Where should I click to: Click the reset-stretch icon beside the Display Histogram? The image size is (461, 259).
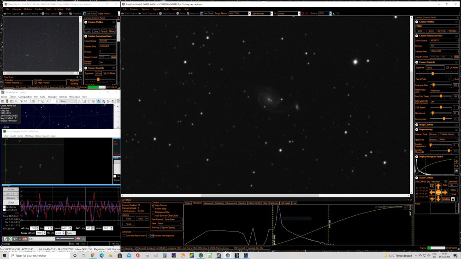pos(456,166)
